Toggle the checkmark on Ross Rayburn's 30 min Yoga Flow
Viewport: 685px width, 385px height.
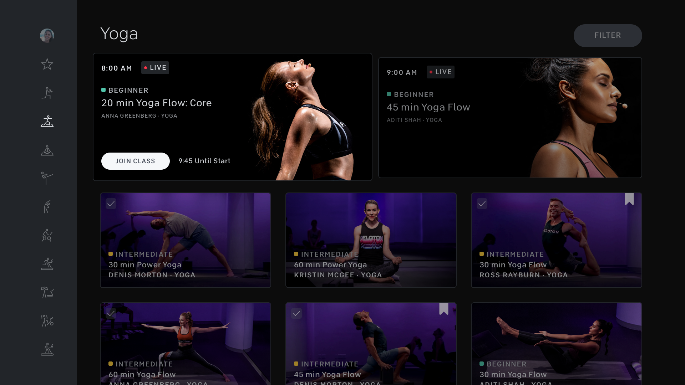point(482,204)
